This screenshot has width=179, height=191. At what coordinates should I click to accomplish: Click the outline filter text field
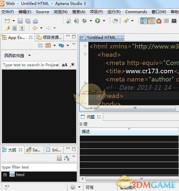39,167
